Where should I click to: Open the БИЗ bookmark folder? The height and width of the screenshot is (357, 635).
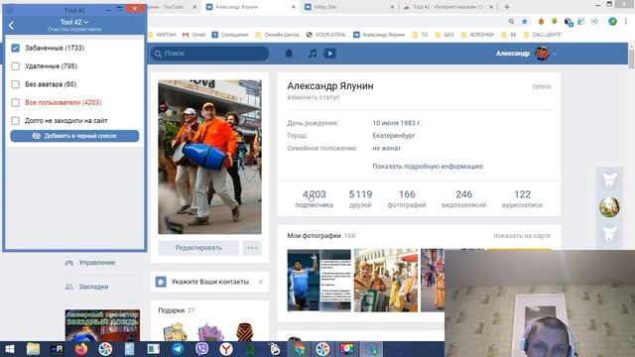(444, 35)
